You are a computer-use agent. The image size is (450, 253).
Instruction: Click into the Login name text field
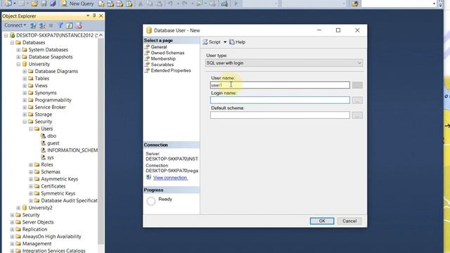click(x=280, y=100)
